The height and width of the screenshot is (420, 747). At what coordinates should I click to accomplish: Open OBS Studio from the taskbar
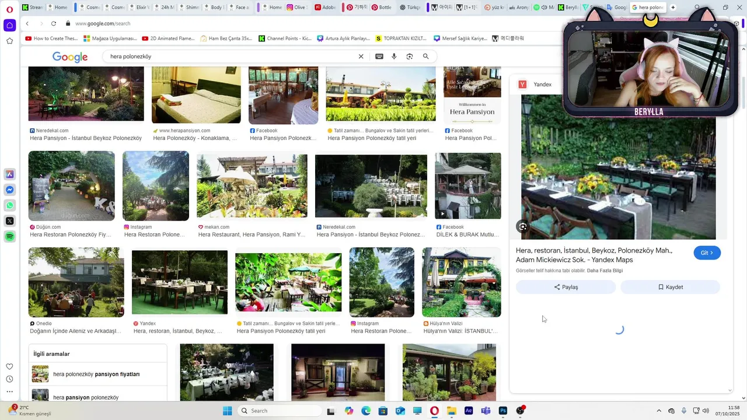tap(520, 411)
